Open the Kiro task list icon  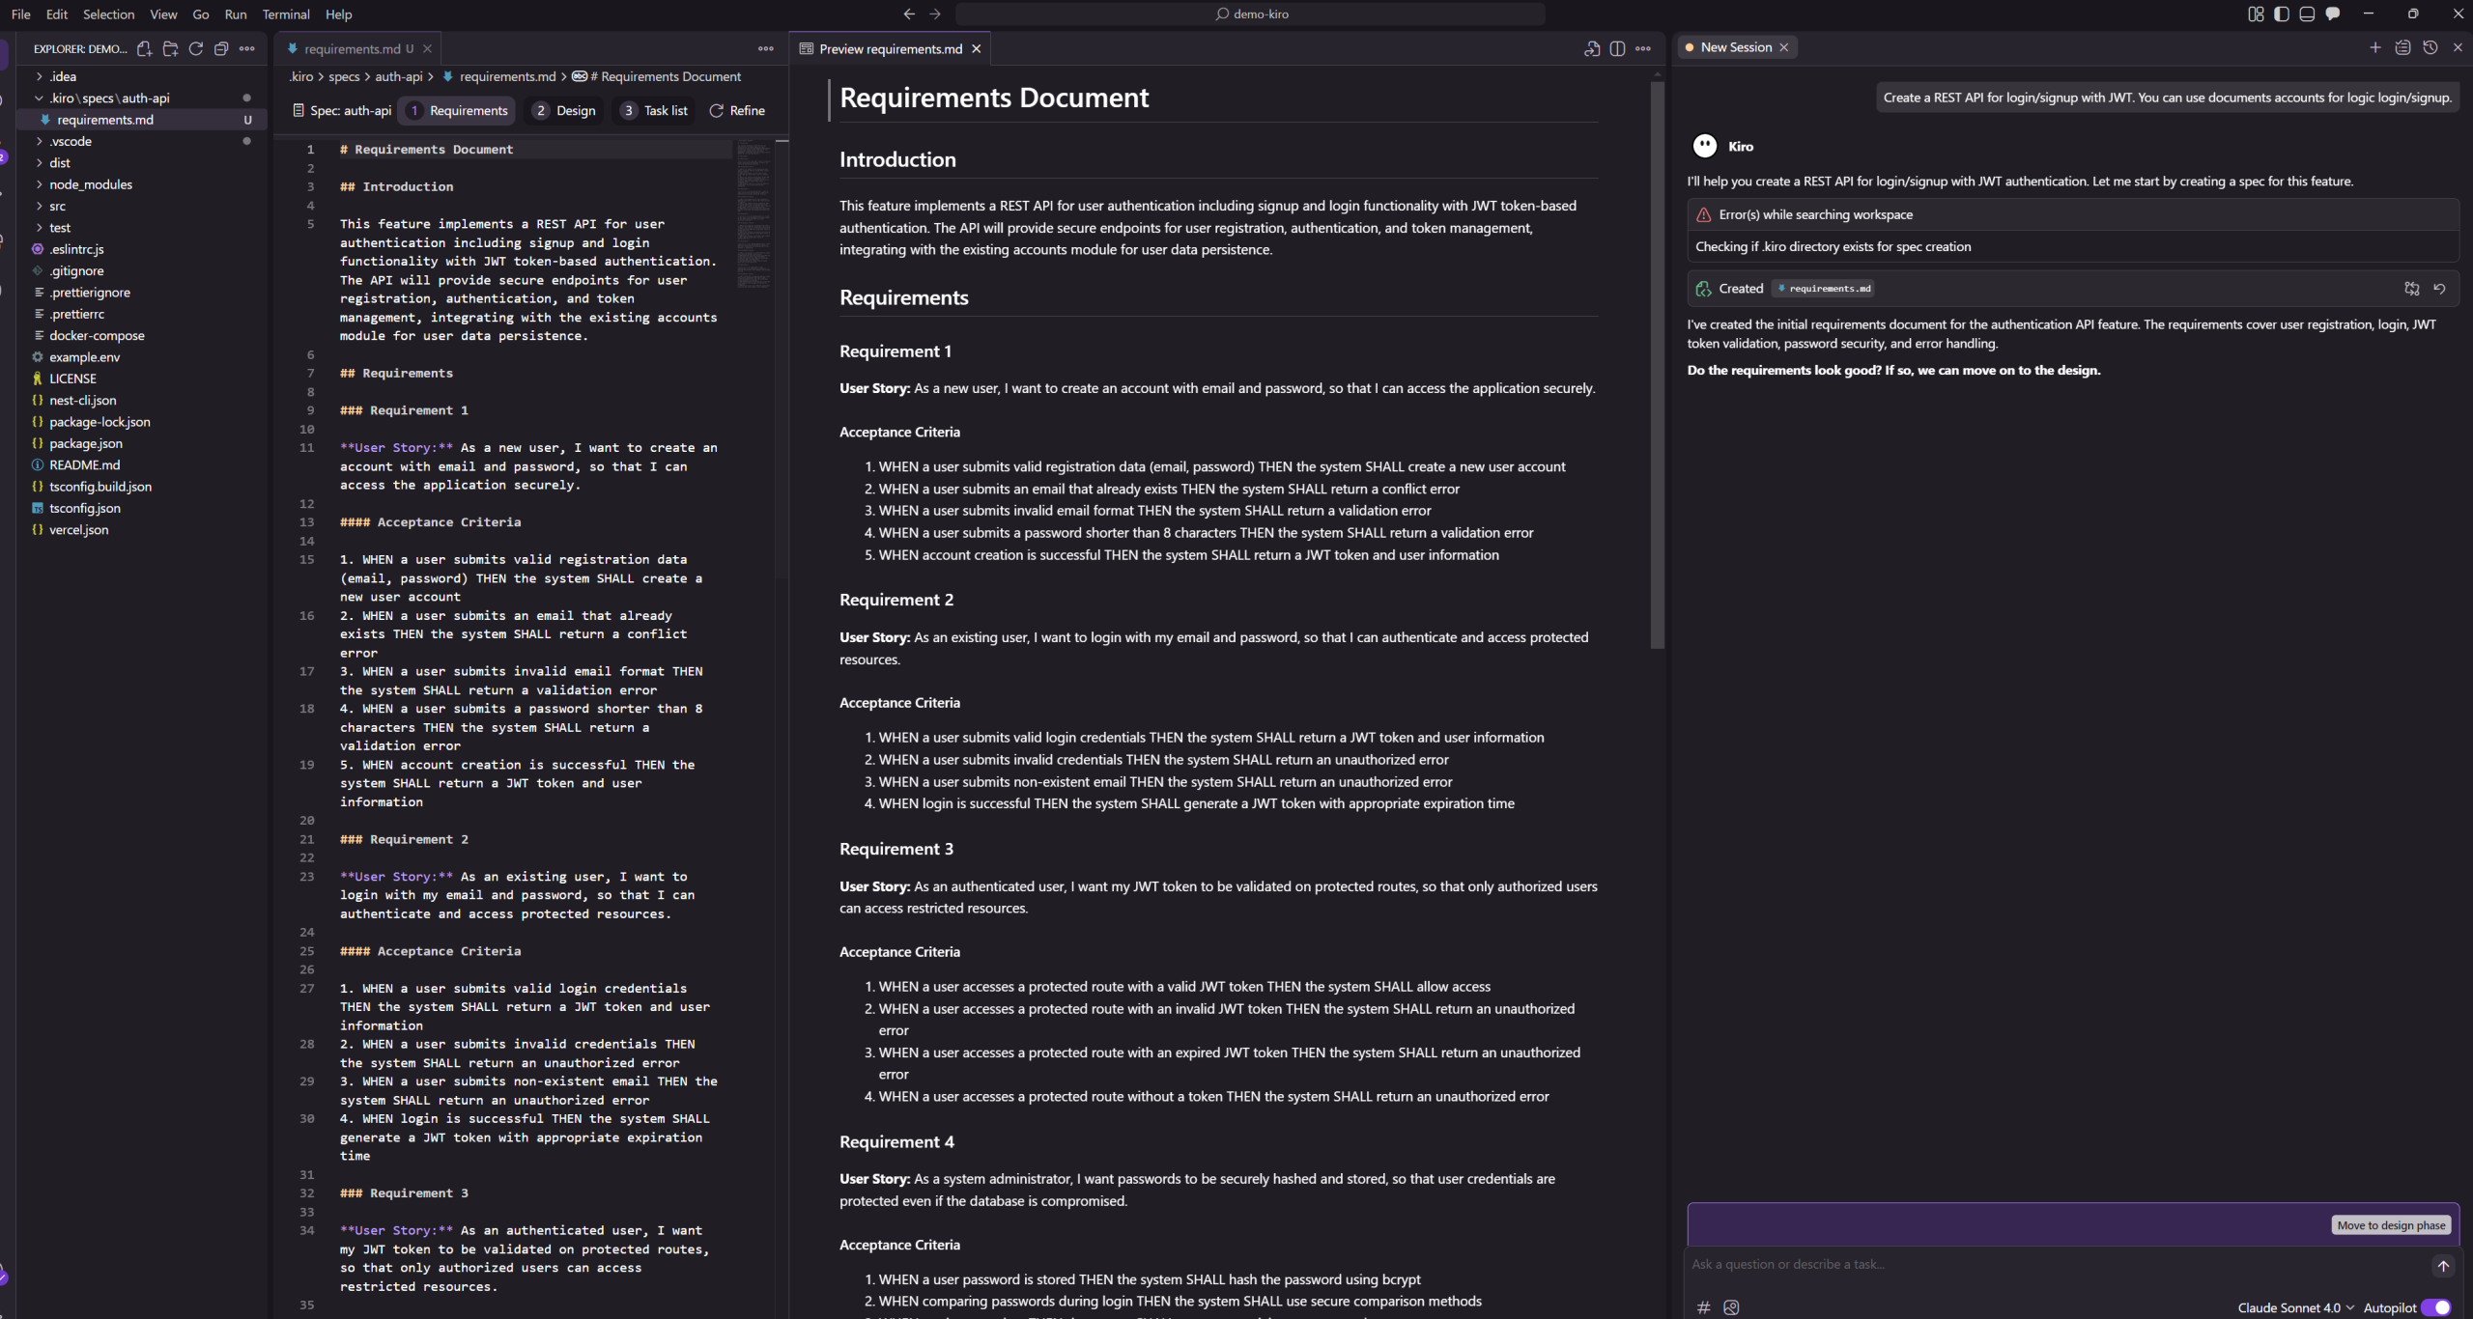2402,47
